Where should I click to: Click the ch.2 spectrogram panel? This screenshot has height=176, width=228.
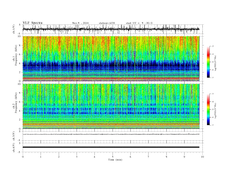tap(111, 106)
